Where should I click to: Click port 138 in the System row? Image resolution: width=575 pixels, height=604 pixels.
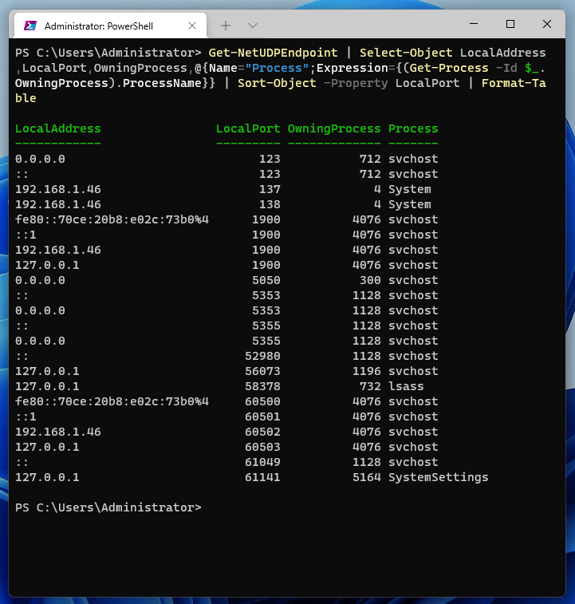coord(270,204)
